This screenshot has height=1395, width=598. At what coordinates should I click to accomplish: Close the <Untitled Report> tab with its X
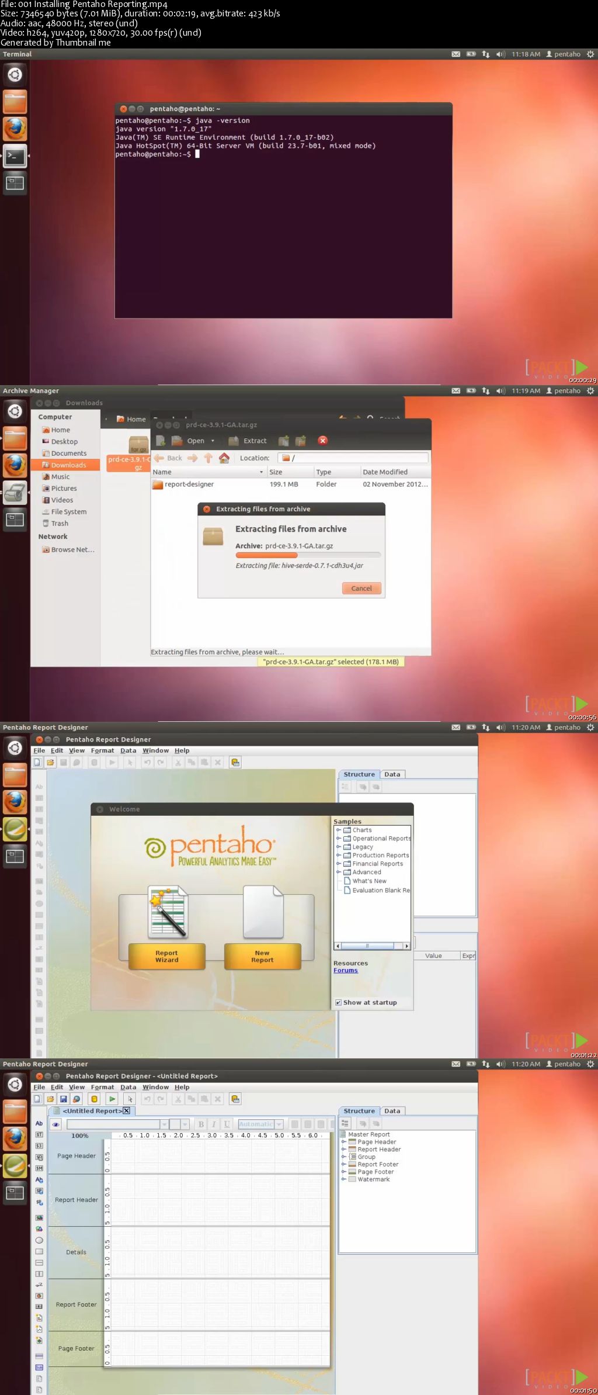coord(126,1110)
